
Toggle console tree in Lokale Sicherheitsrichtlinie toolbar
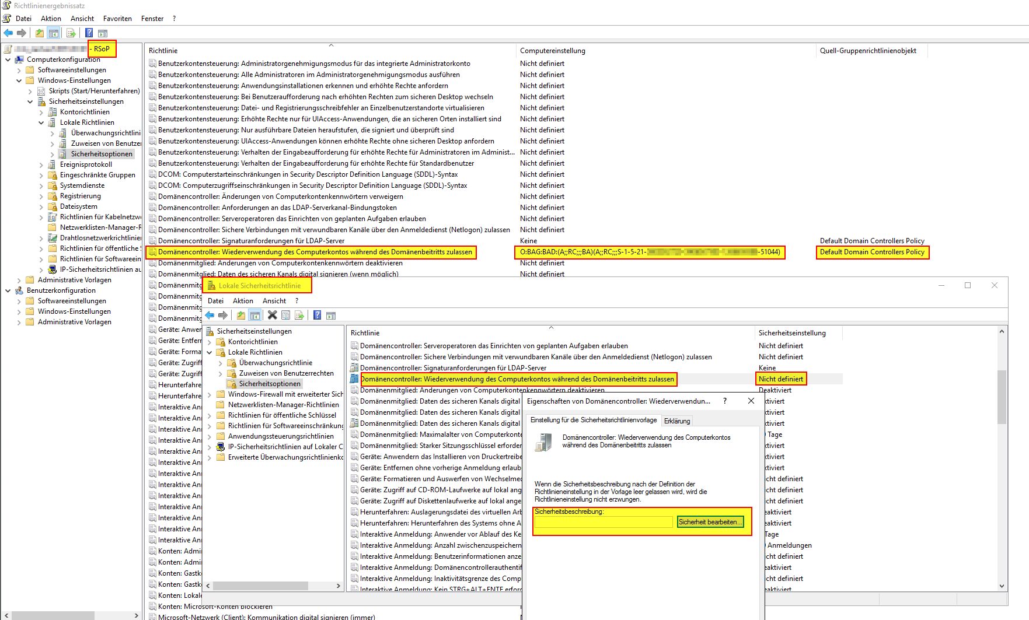point(255,316)
